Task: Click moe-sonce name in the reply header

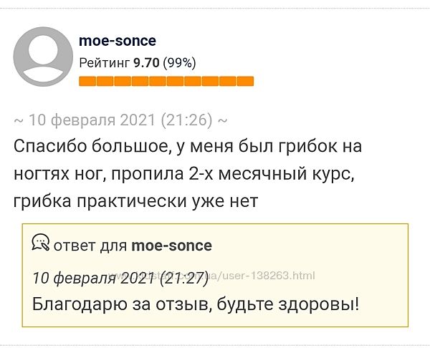Action: [172, 246]
